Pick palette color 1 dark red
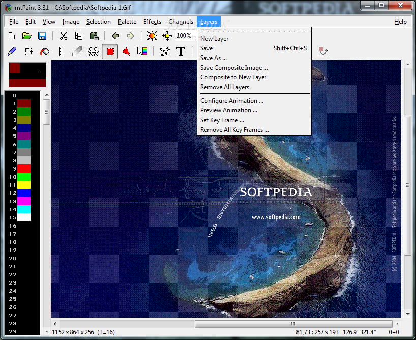 point(24,103)
